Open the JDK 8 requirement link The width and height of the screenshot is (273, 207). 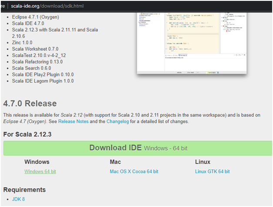(x=18, y=199)
